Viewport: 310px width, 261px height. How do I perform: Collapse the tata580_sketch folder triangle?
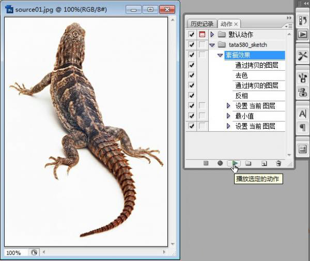[x=212, y=45]
